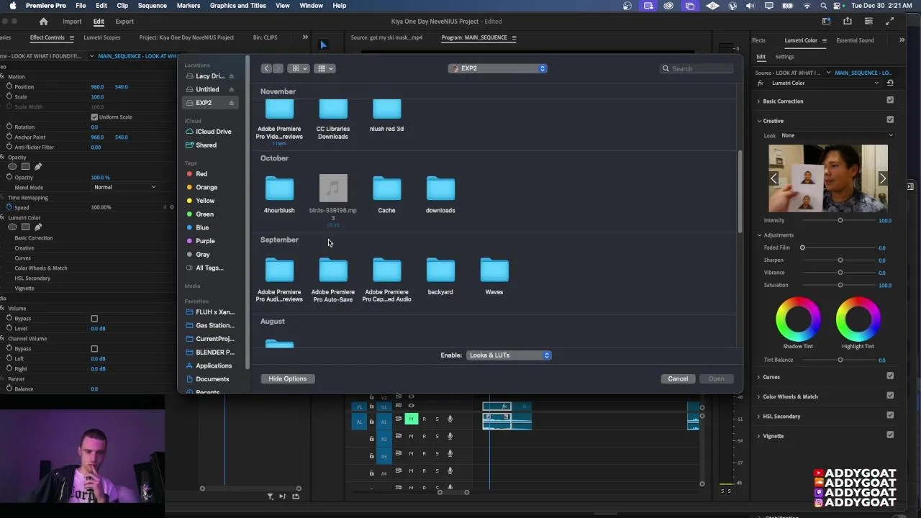The image size is (921, 518).
Task: Choose the Gray tag
Action: pos(198,255)
